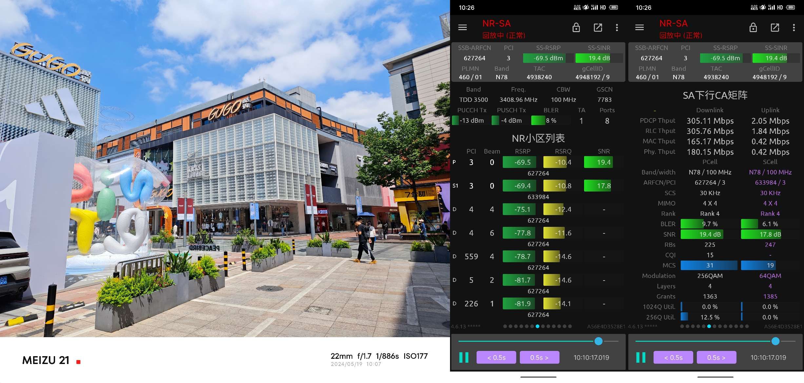
Task: Open hamburger menu in left phone screen
Action: click(x=462, y=27)
